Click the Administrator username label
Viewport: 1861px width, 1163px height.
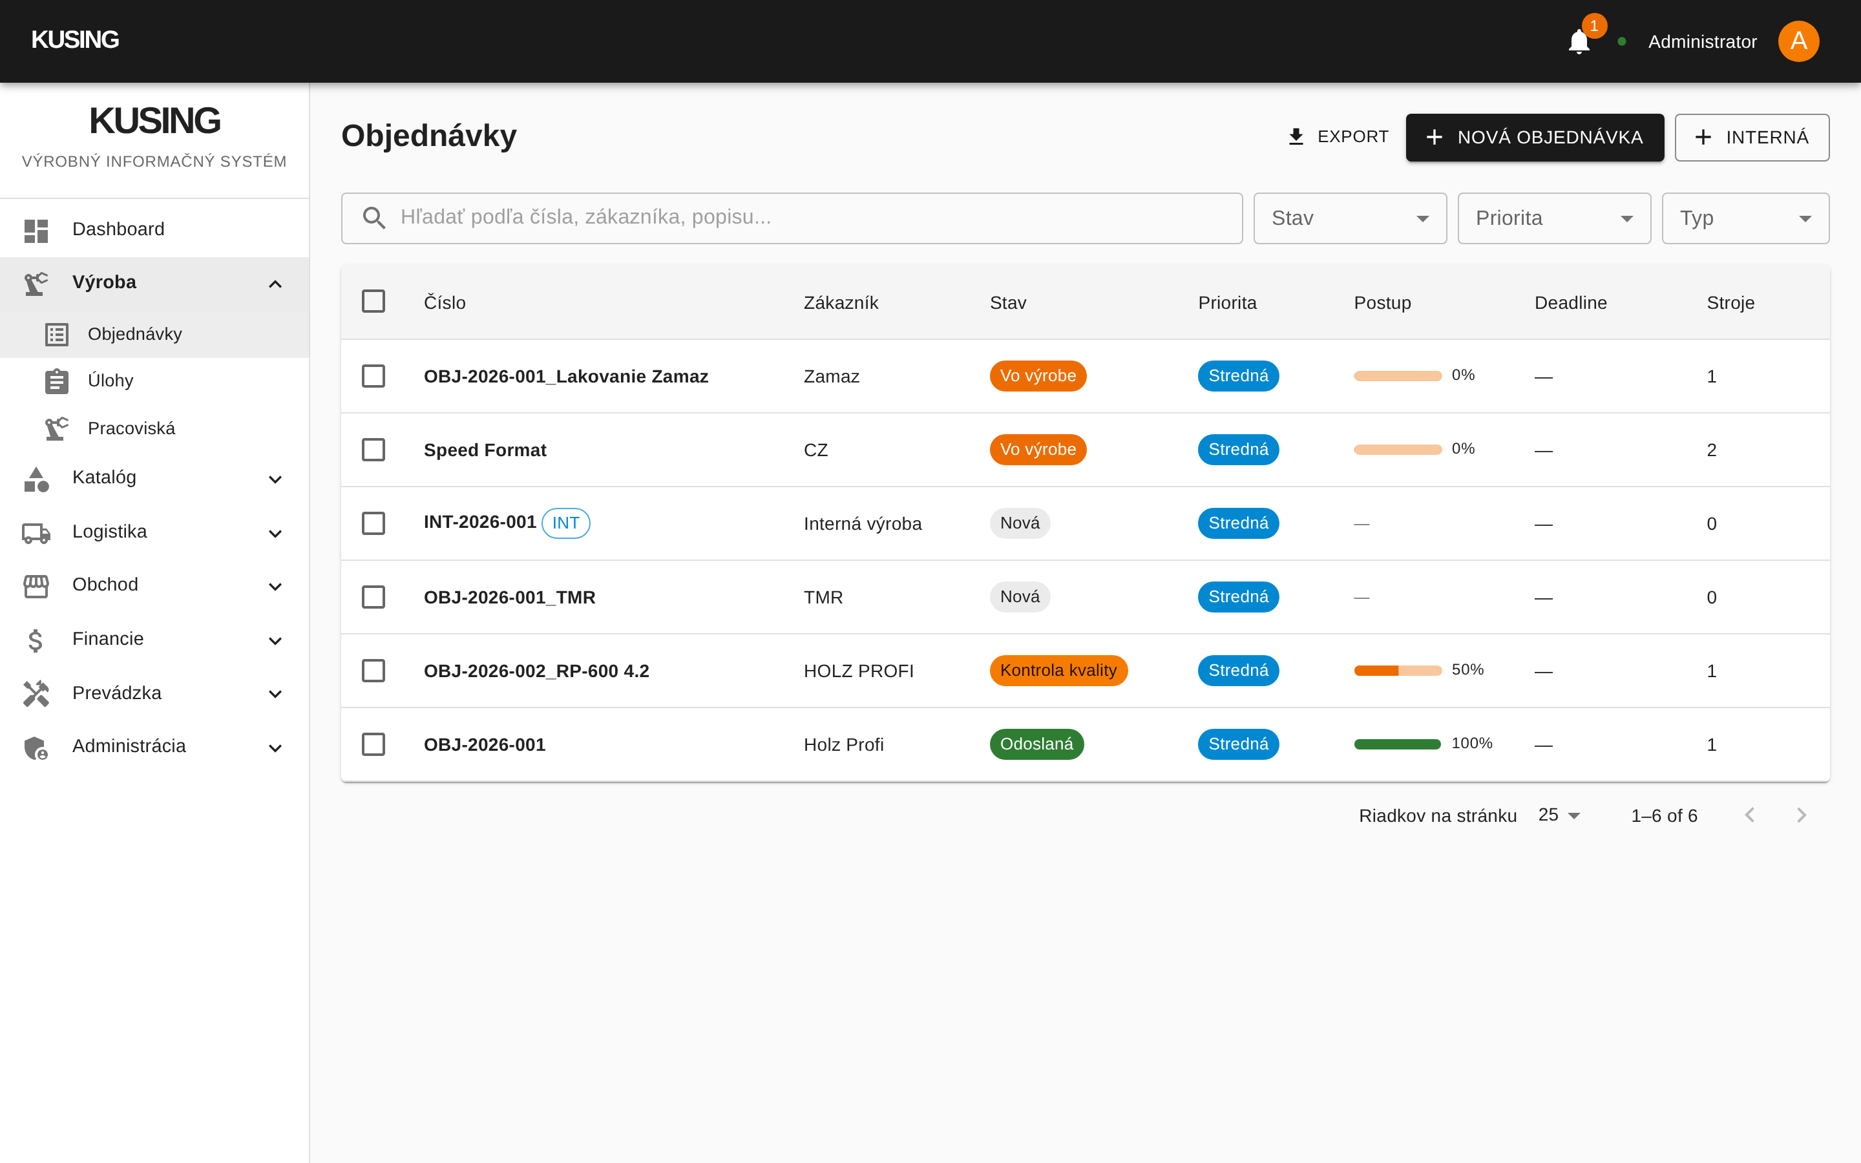pyautogui.click(x=1702, y=42)
